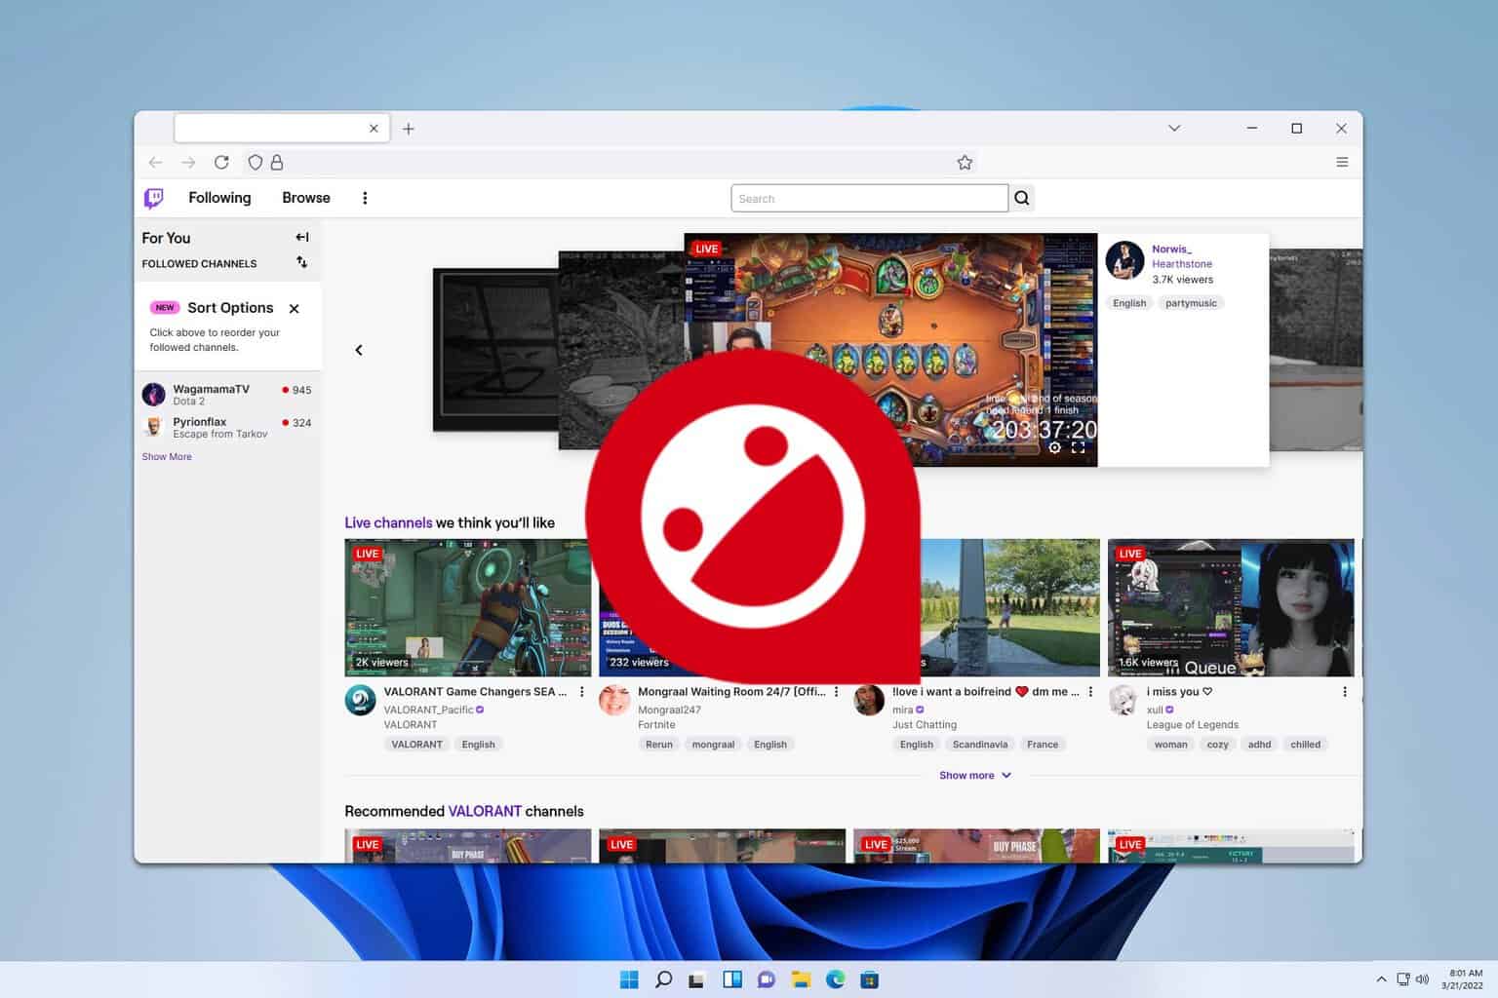The height and width of the screenshot is (998, 1498).
Task: Click the VALORANT_Pacific avatar
Action: pos(361,700)
